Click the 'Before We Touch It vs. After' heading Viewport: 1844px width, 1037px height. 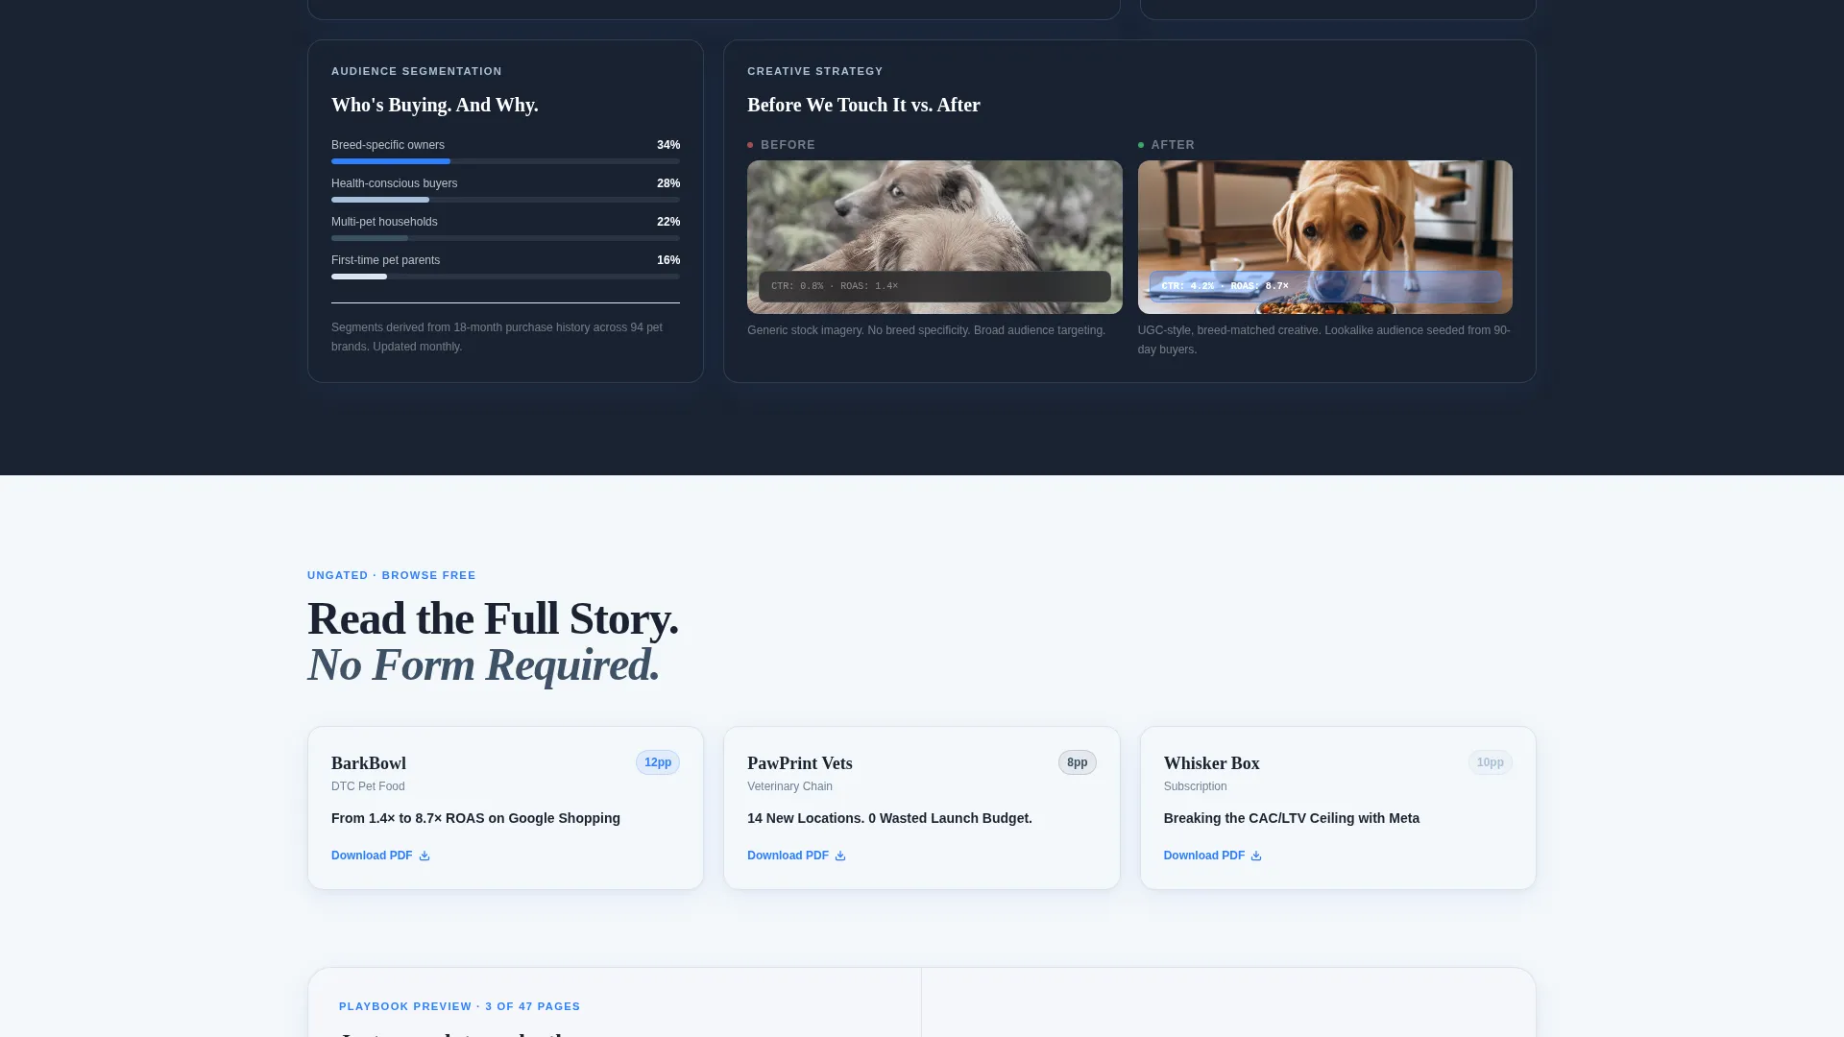[x=863, y=105]
